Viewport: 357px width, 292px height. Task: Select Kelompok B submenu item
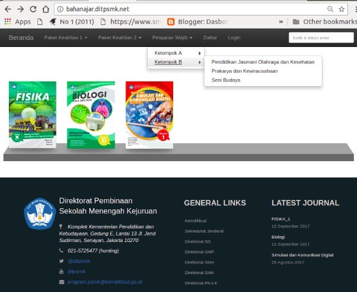click(x=176, y=62)
